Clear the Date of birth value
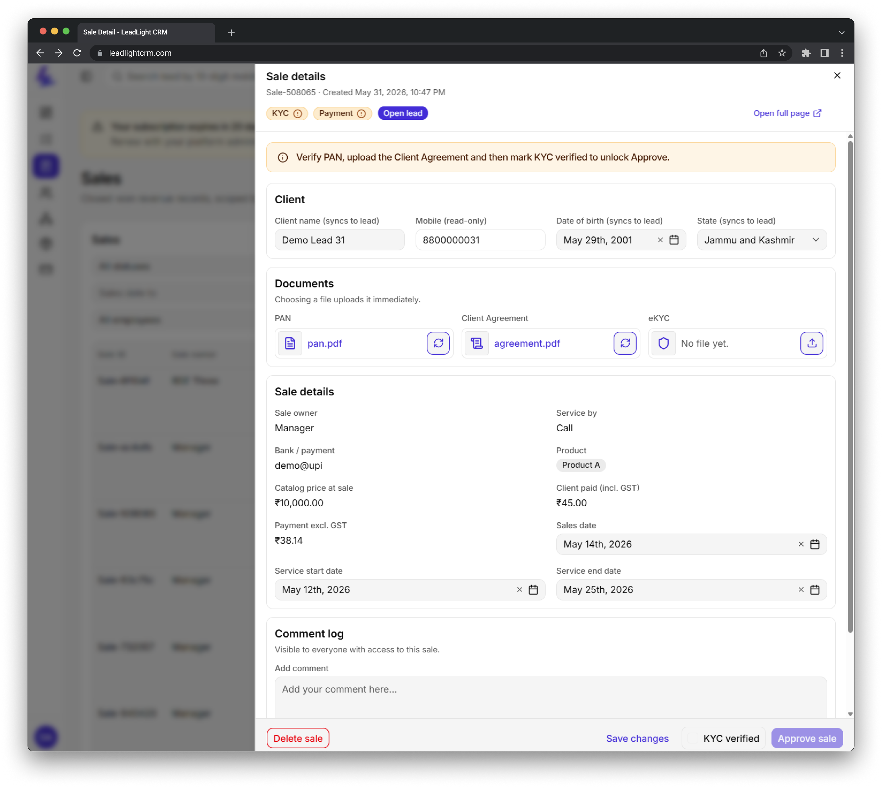Image resolution: width=882 pixels, height=788 pixels. pos(660,240)
